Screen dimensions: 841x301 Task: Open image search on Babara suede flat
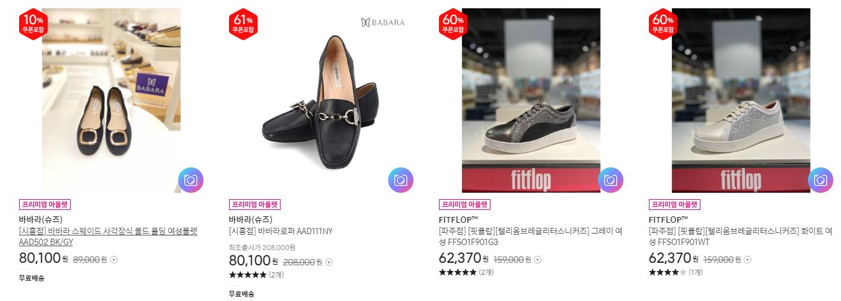click(190, 180)
